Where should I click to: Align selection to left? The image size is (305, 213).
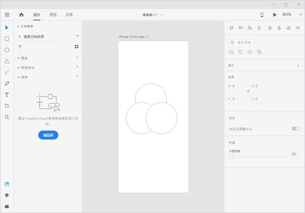pos(270,28)
